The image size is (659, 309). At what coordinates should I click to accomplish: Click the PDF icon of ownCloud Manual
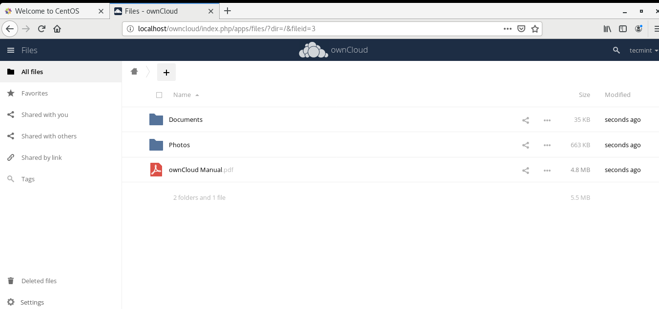point(156,170)
